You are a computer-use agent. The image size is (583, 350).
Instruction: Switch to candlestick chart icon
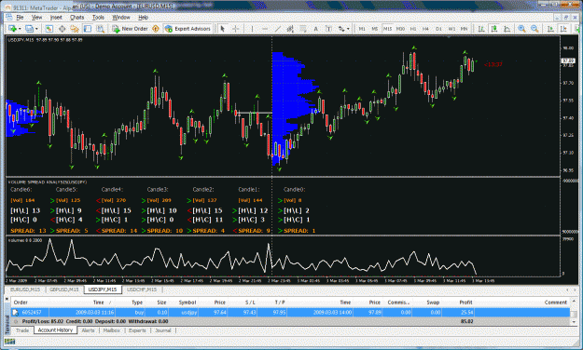coord(493,29)
